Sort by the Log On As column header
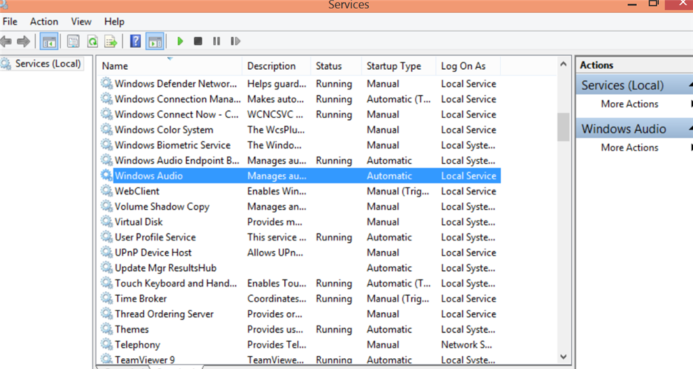The image size is (693, 369). coord(468,66)
